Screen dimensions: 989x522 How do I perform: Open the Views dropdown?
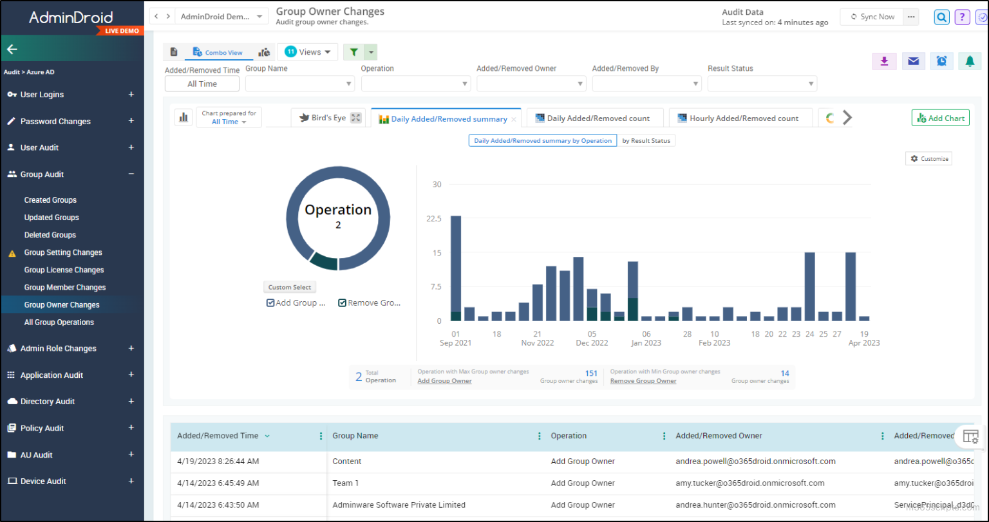coord(307,51)
